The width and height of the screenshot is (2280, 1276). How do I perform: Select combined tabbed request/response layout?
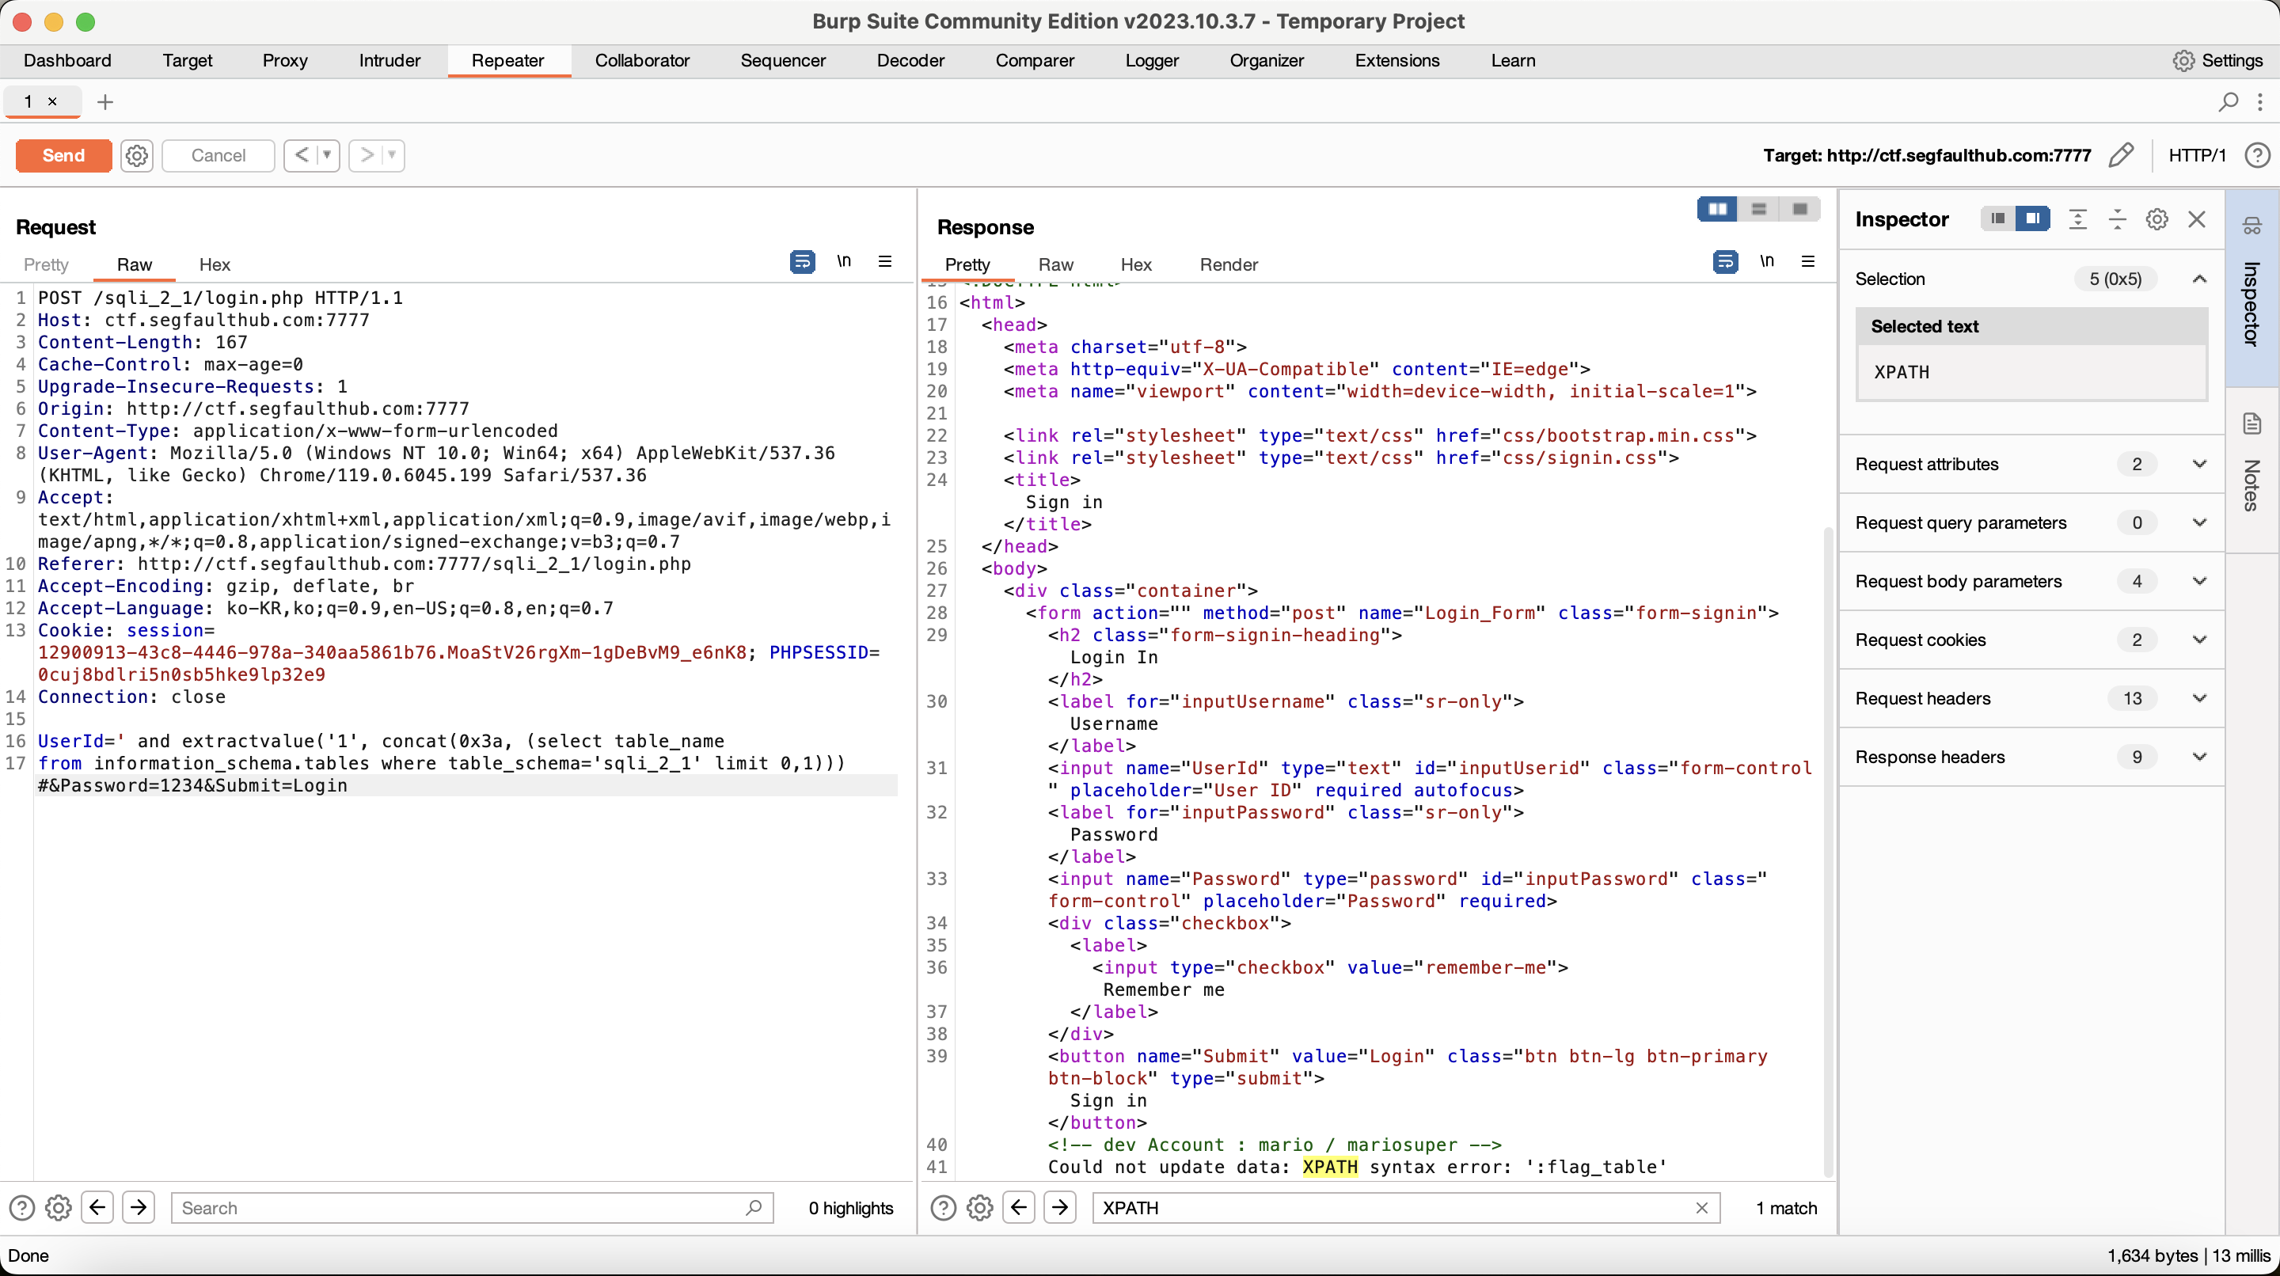pos(1799,209)
